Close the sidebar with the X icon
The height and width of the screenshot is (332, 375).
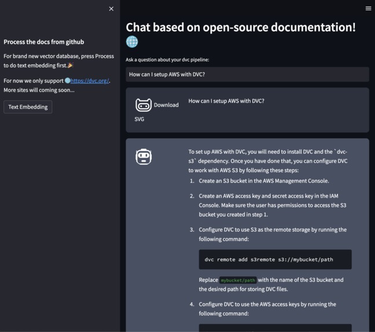(x=111, y=9)
